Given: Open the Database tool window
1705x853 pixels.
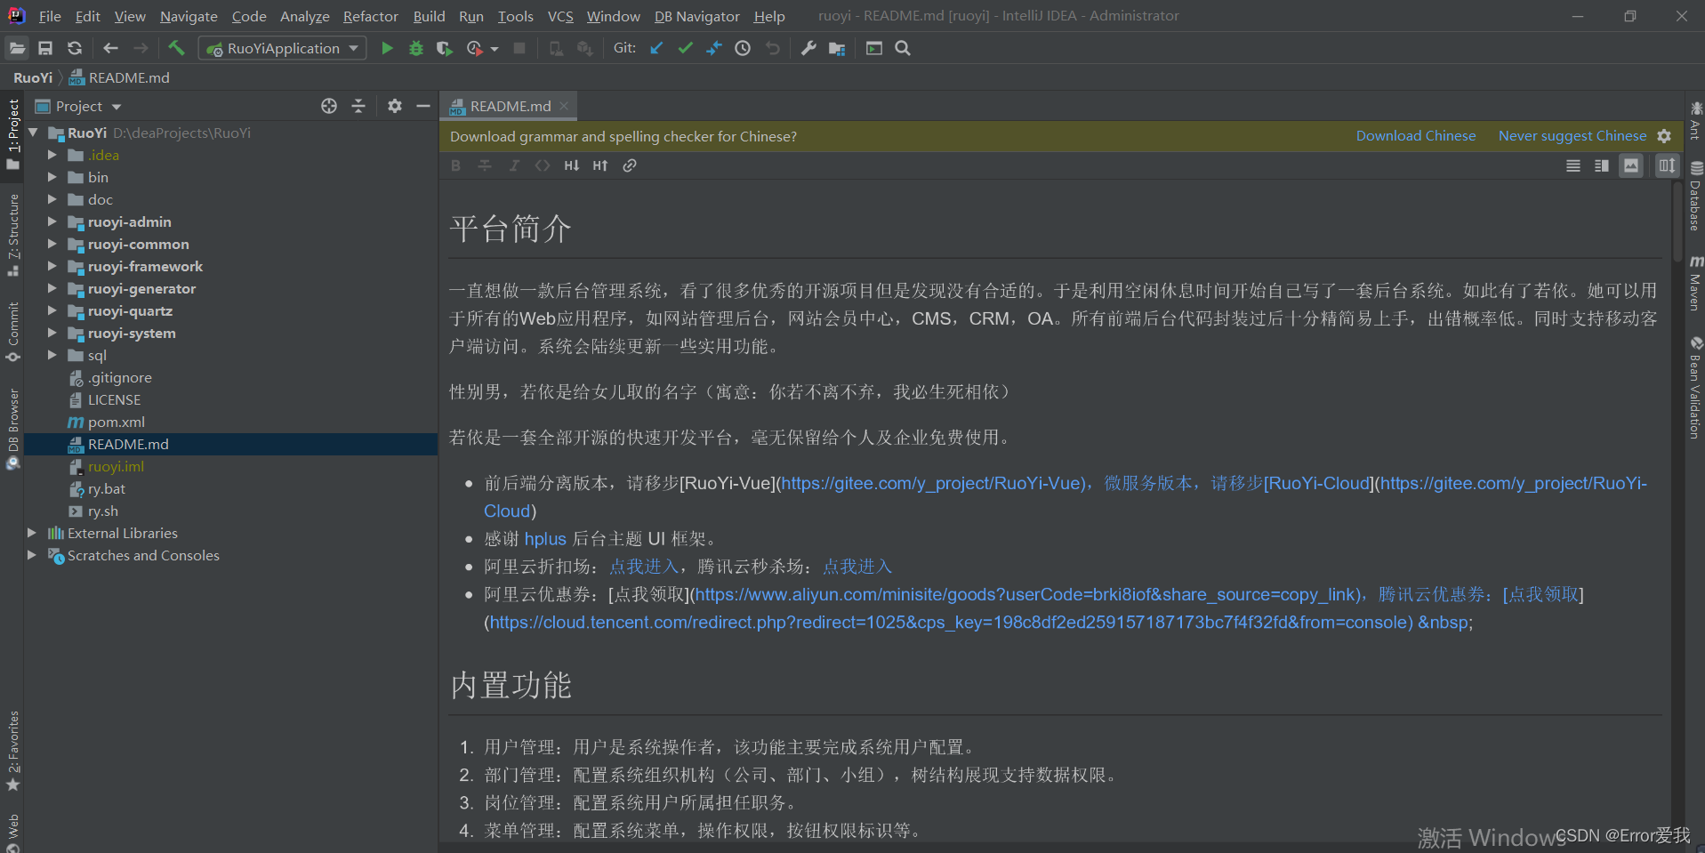Looking at the screenshot, I should [1695, 196].
